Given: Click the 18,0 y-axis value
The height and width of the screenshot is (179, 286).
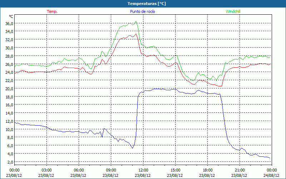Looking at the screenshot, I should [10, 97].
